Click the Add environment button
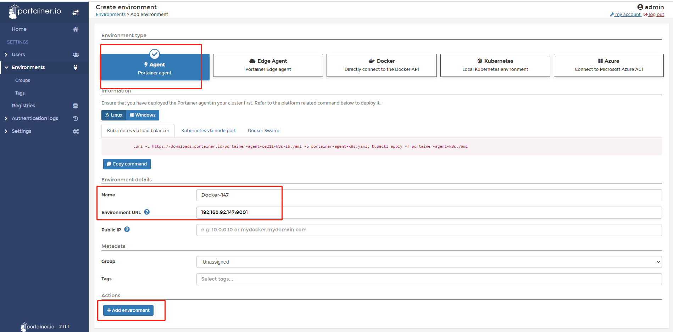The height and width of the screenshot is (332, 673). point(128,310)
